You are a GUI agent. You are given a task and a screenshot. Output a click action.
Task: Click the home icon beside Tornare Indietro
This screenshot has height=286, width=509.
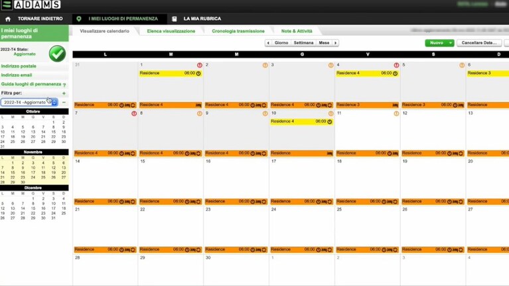[x=8, y=19]
